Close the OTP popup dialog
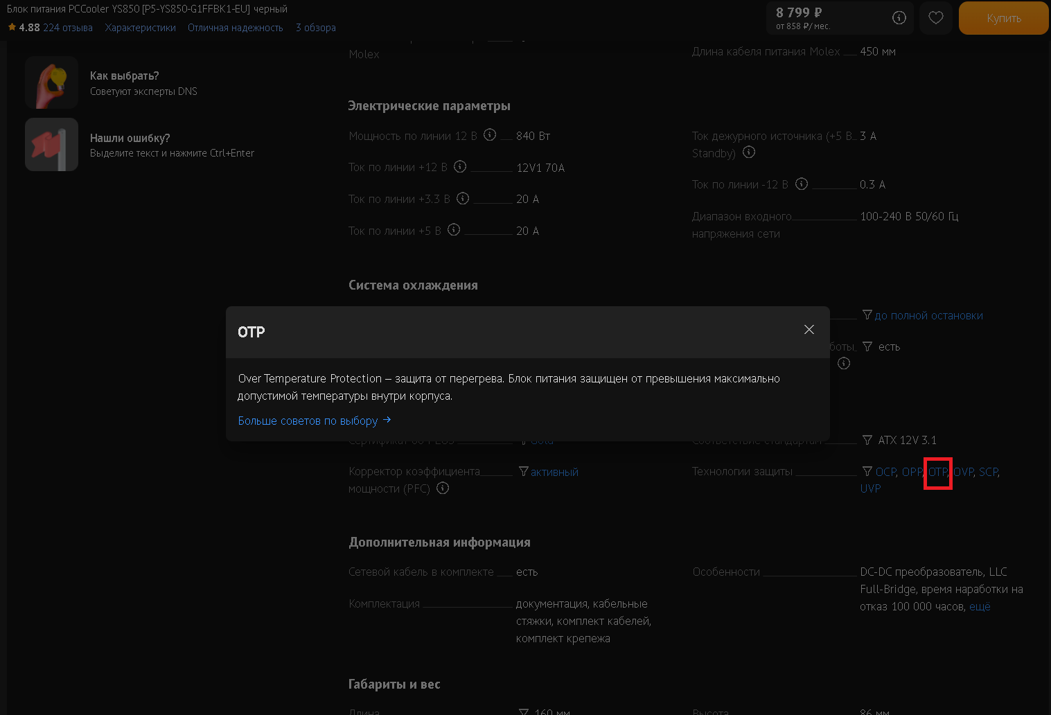The width and height of the screenshot is (1051, 715). [809, 330]
